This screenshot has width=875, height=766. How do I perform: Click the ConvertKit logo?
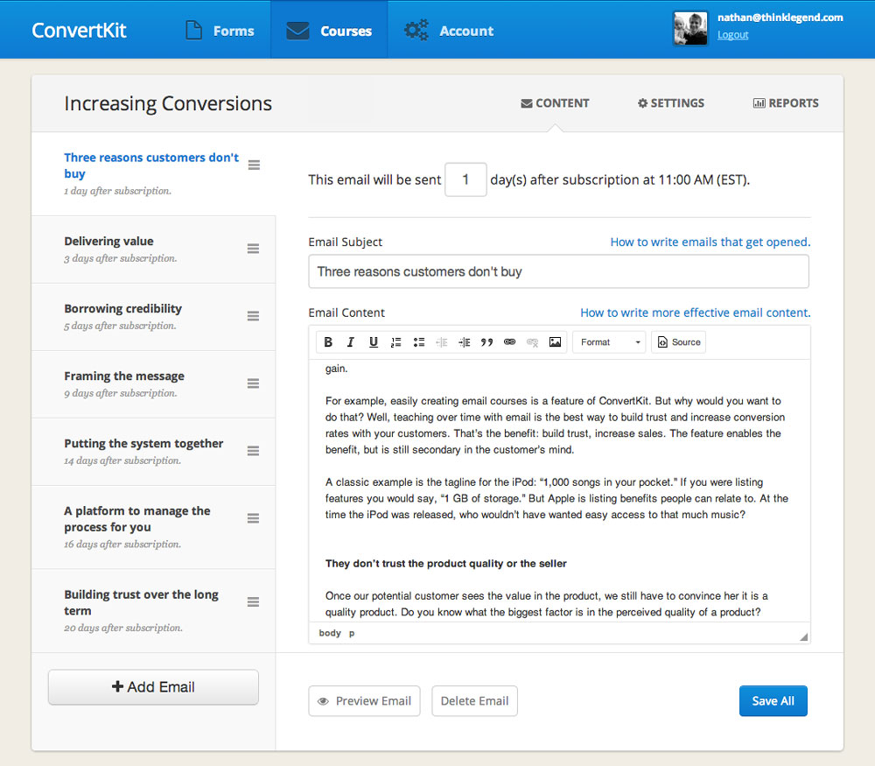pos(79,30)
